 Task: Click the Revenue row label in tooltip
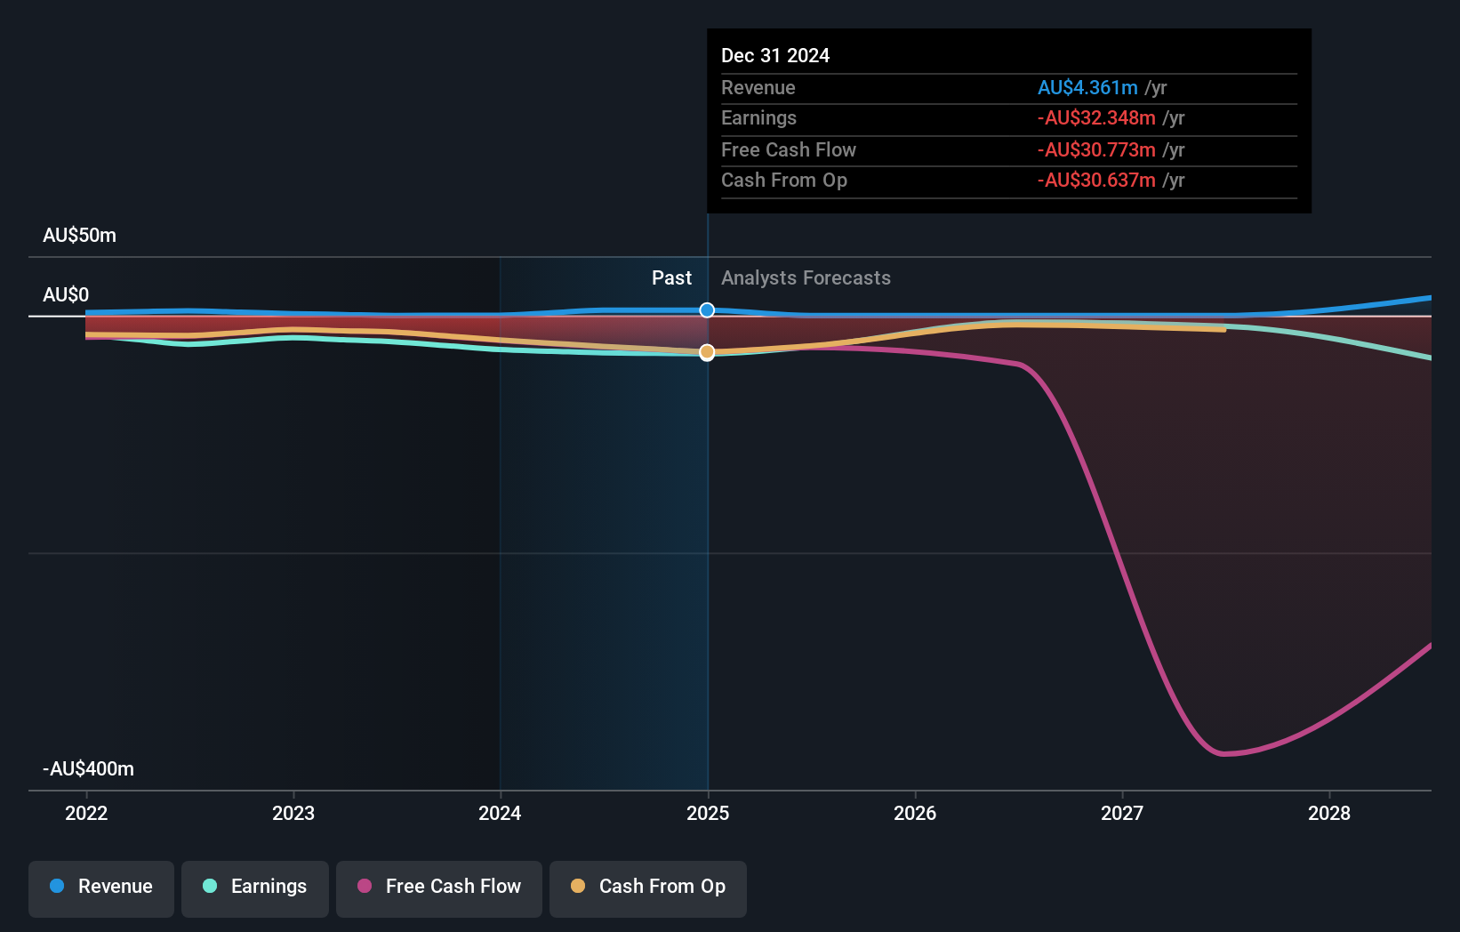pos(758,88)
